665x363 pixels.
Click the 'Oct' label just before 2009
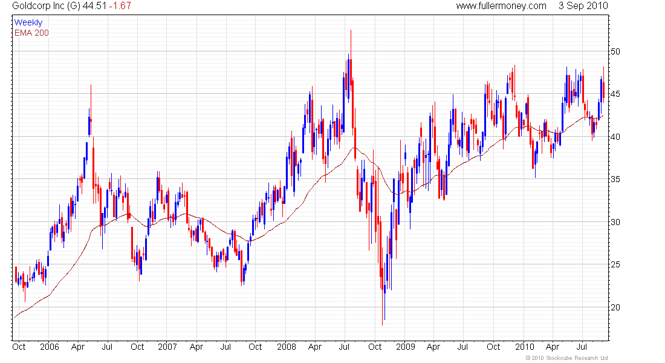tap(375, 347)
